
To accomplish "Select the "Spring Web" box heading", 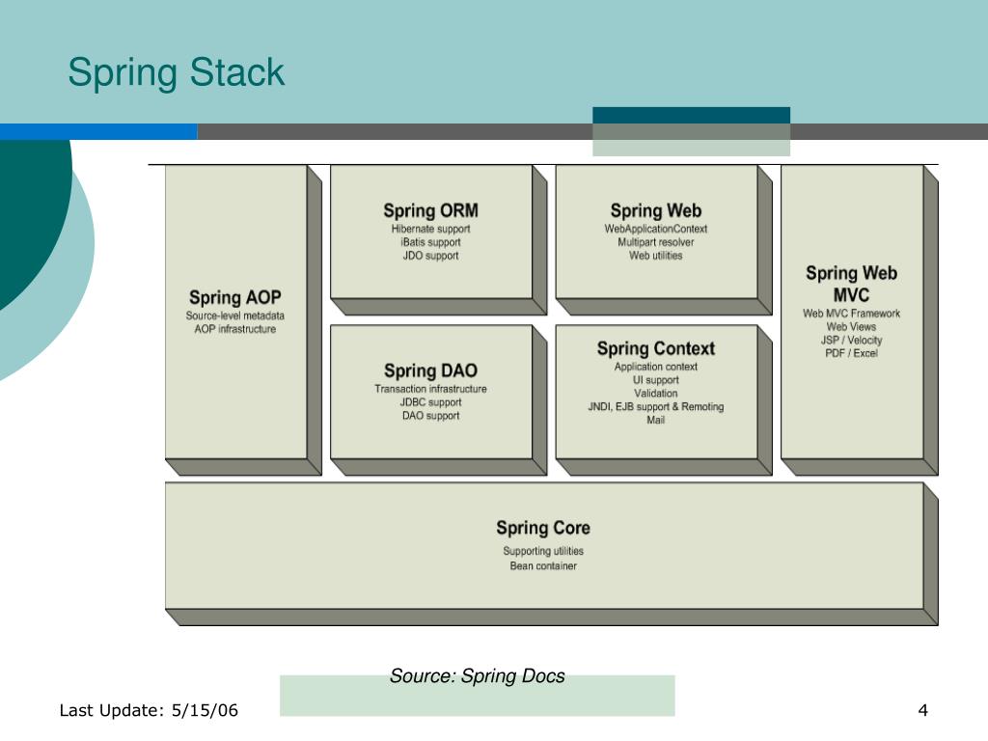I will (x=656, y=210).
